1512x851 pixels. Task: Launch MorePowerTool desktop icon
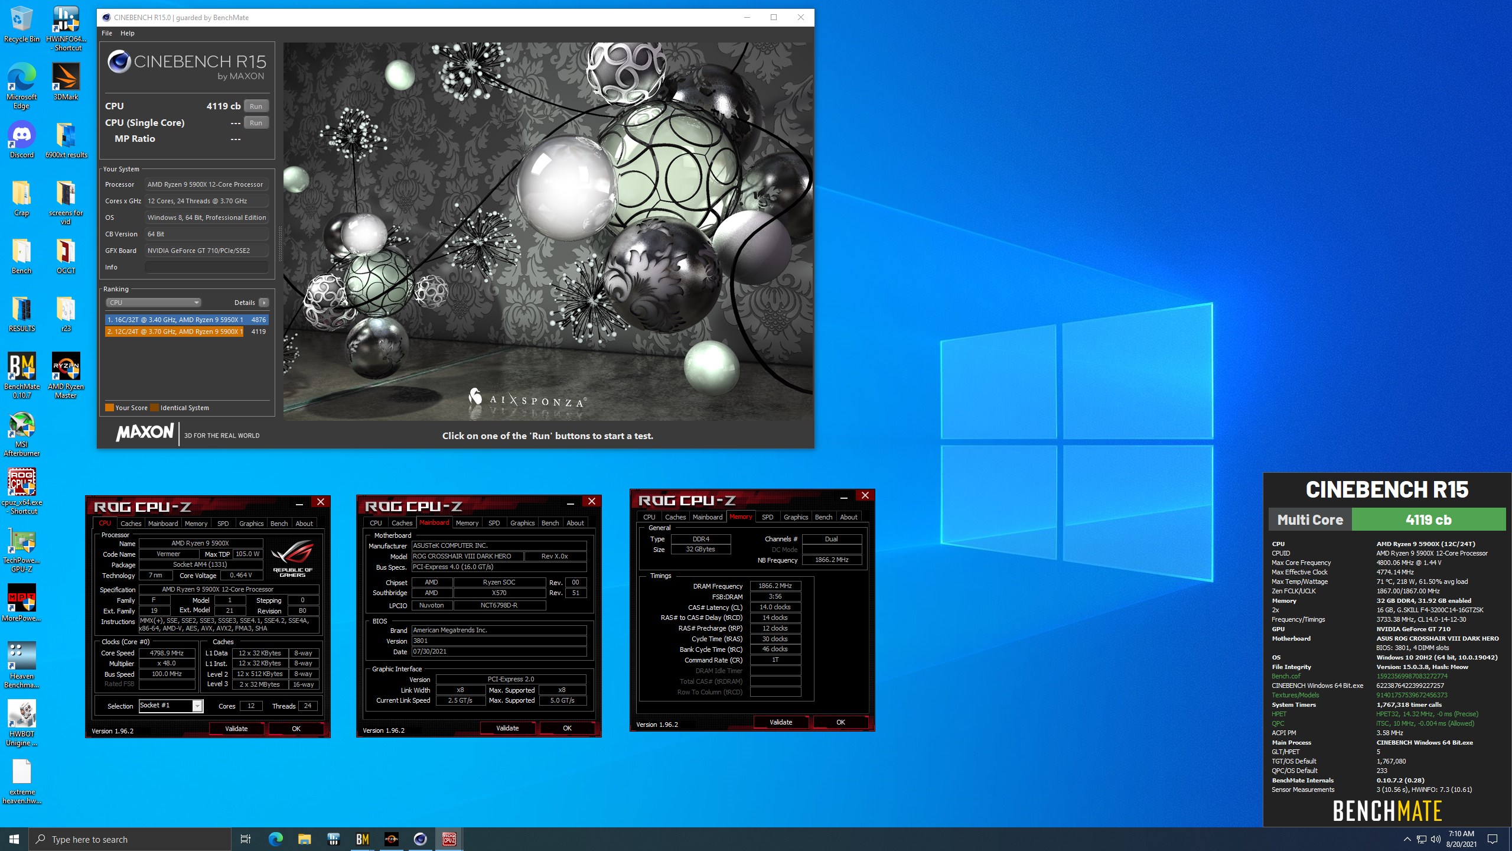point(21,603)
